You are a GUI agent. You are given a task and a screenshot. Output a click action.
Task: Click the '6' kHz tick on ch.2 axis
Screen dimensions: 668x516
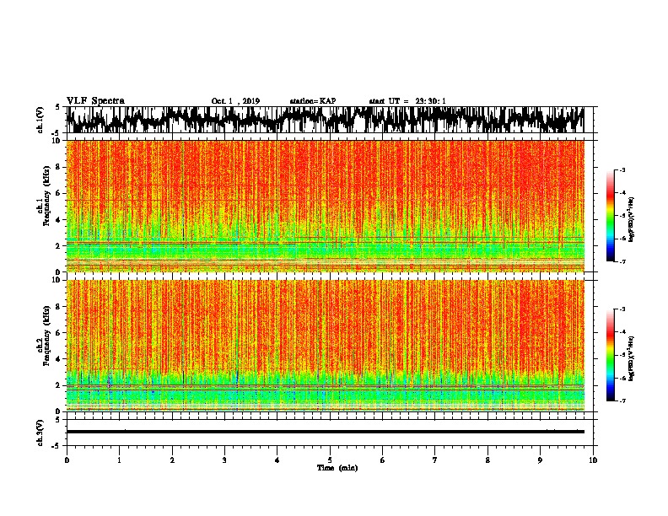point(59,332)
